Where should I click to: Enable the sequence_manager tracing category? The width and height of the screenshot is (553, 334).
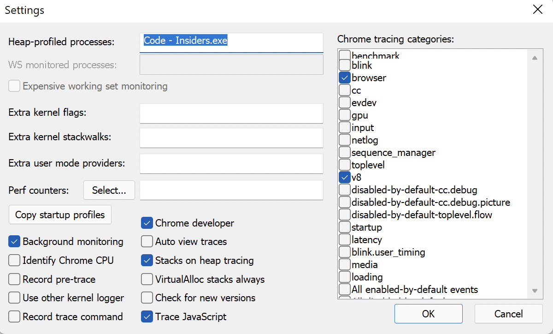click(x=344, y=152)
